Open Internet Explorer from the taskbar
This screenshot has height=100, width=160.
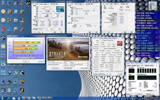click(x=8, y=98)
